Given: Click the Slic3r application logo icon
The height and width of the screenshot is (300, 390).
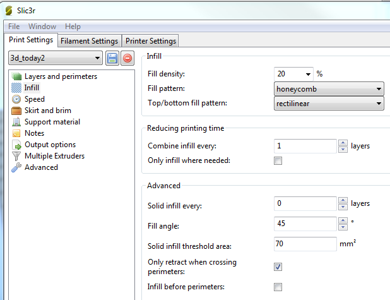Looking at the screenshot, I should 8,11.
